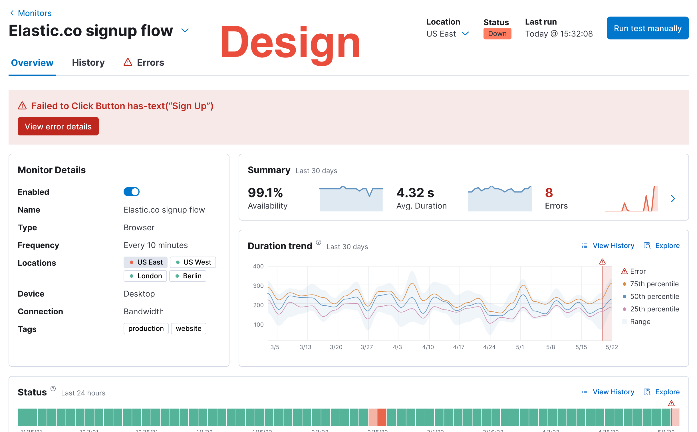Image resolution: width=697 pixels, height=432 pixels.
Task: Click the warning icon on the Errors tab
Action: 128,62
